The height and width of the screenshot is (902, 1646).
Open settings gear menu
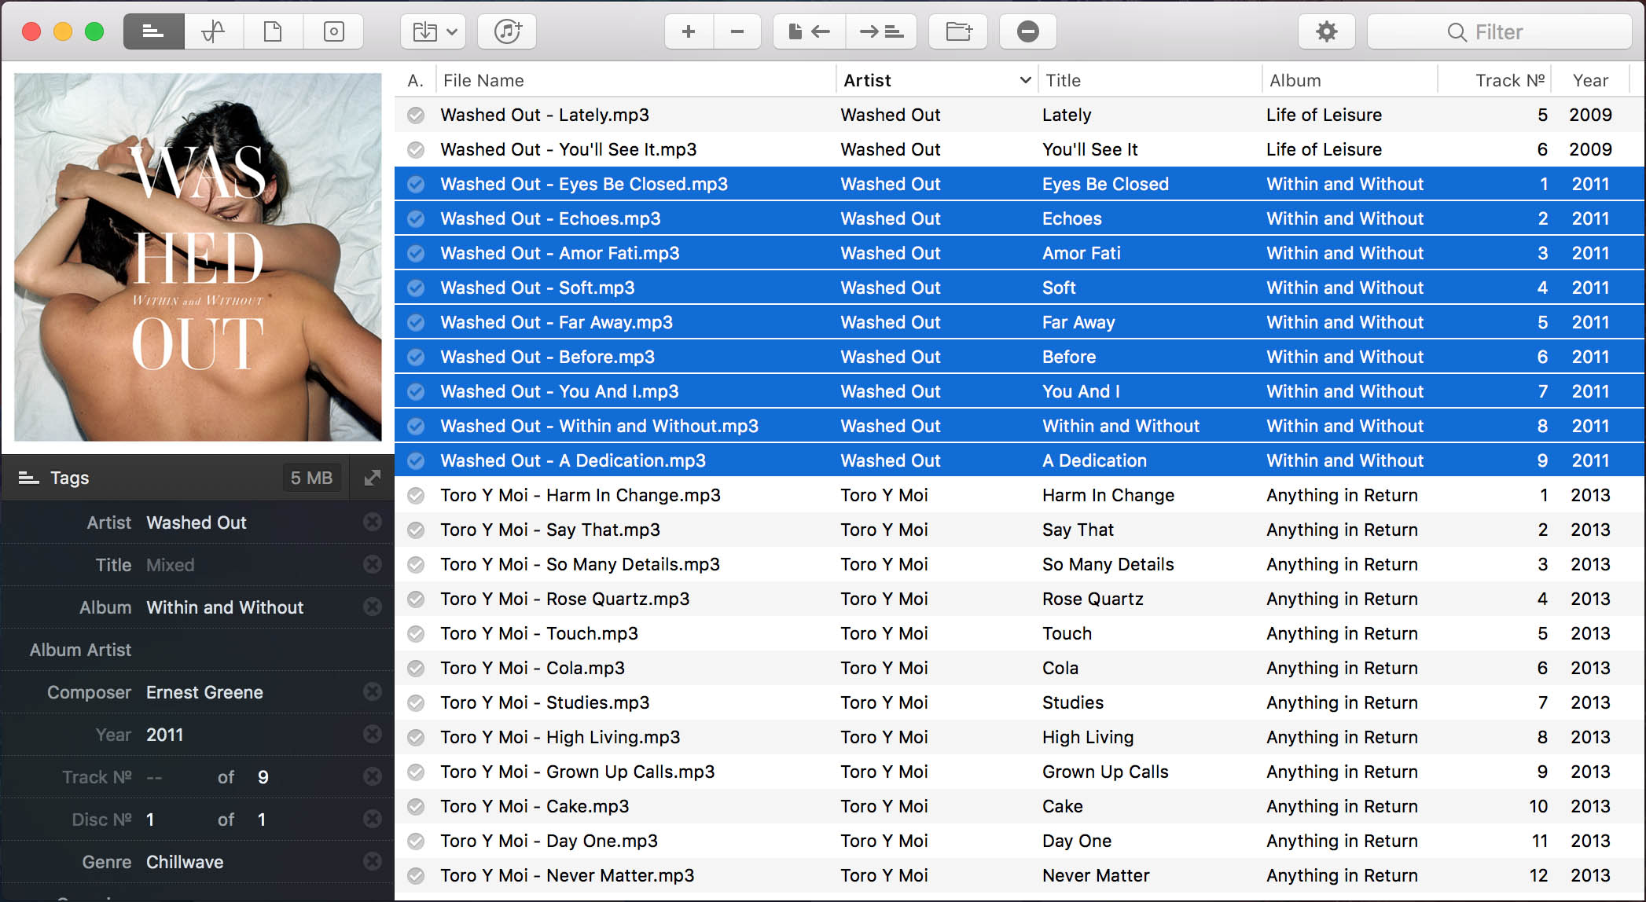coord(1326,31)
